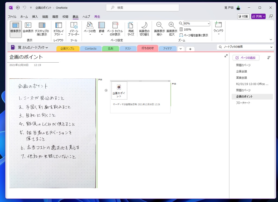Toggle ページ タイトルの非表示 hide page title

point(115,29)
